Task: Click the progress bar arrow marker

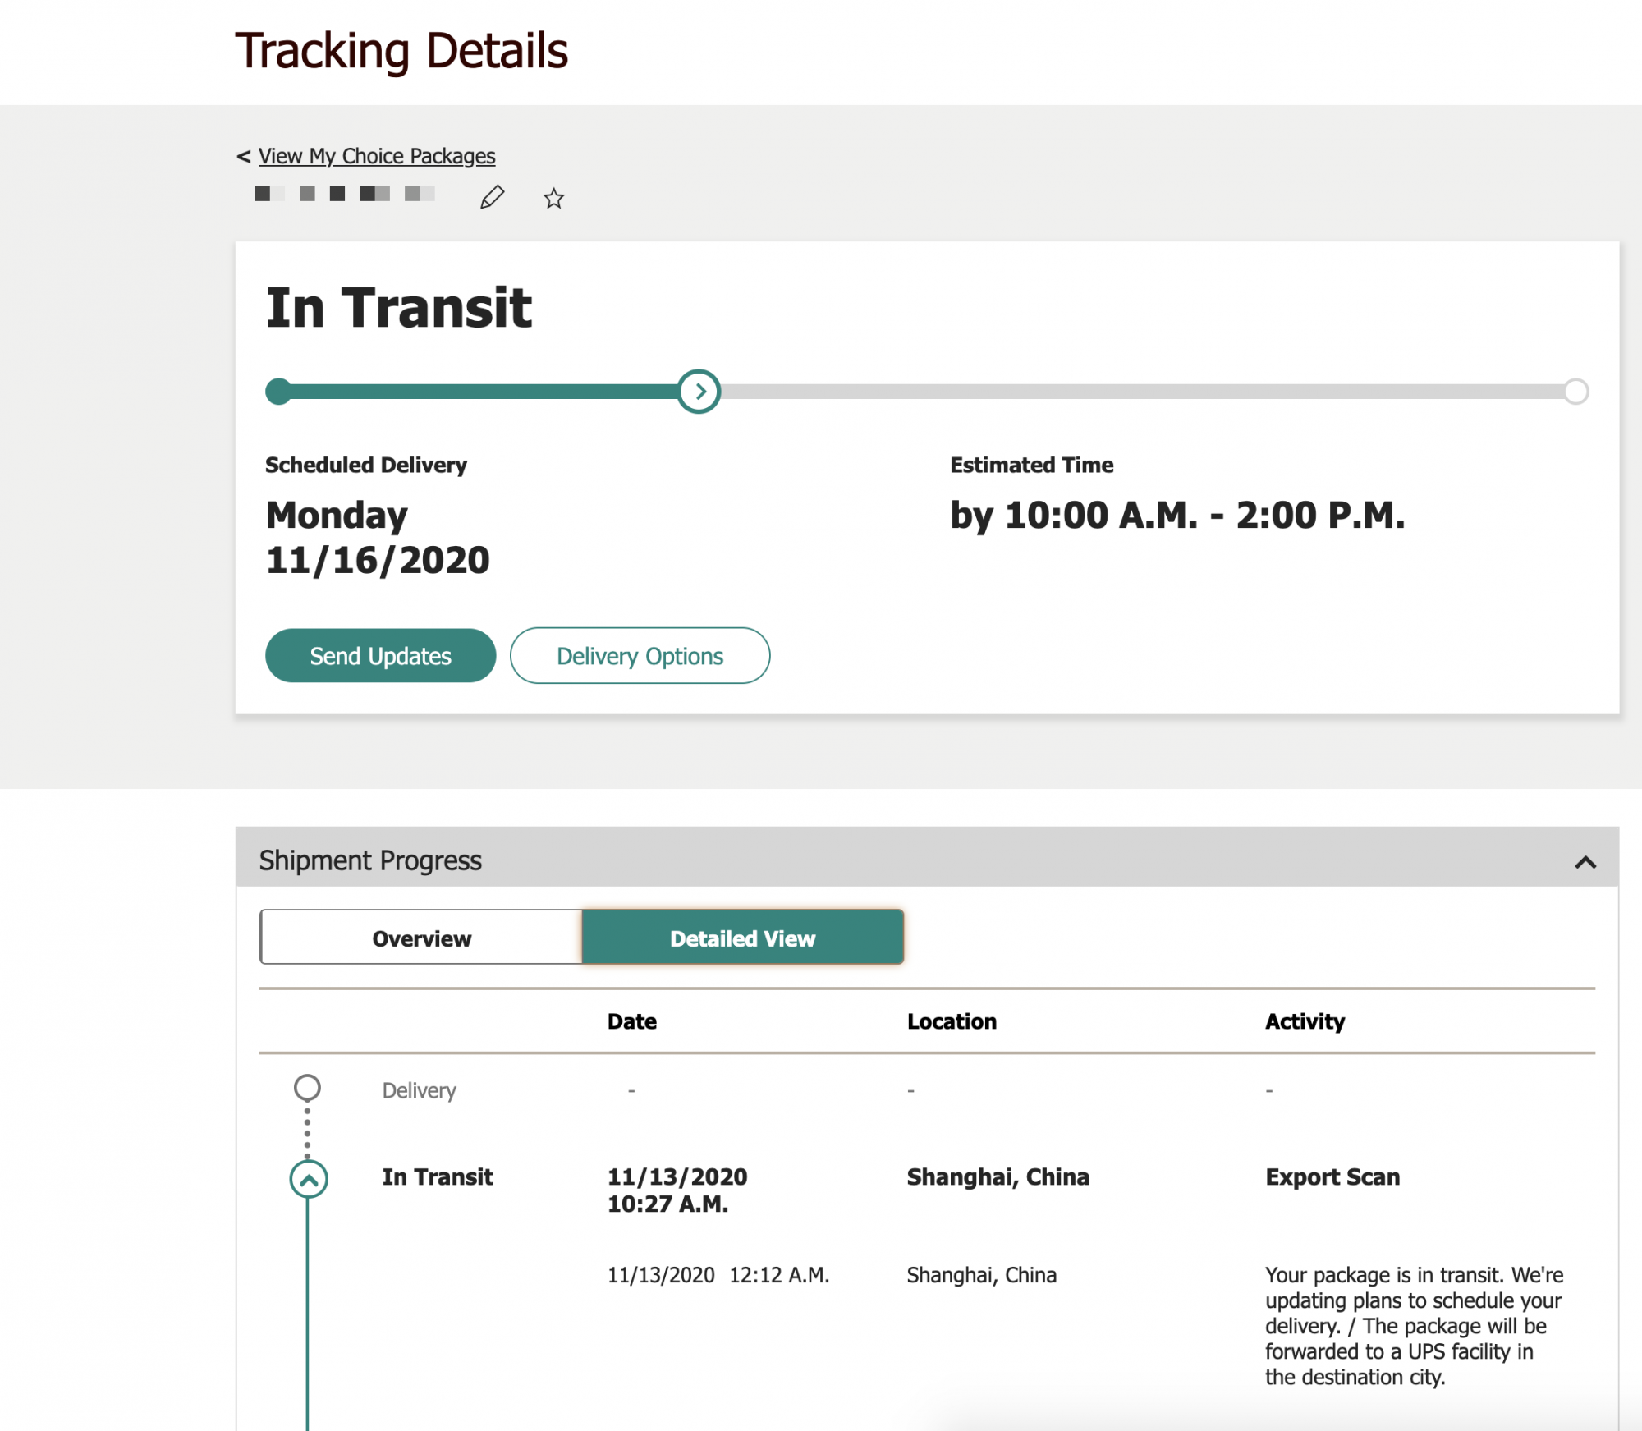Action: click(x=699, y=392)
